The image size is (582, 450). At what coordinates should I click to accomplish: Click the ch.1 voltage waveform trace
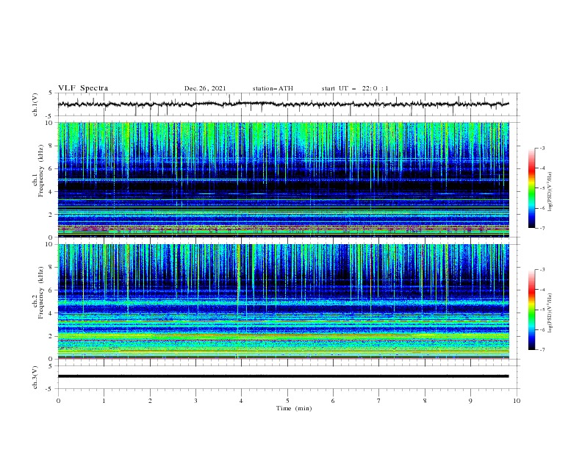pyautogui.click(x=283, y=104)
